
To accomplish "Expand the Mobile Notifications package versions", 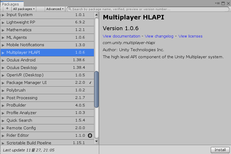I will point(3,45).
